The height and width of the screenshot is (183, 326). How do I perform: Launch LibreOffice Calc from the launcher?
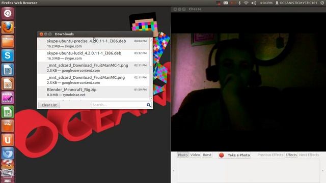point(8,112)
